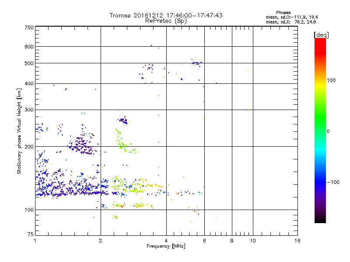Click the y-axis tick label '600'
Image resolution: width=350 pixels, height=262 pixels.
[29, 47]
